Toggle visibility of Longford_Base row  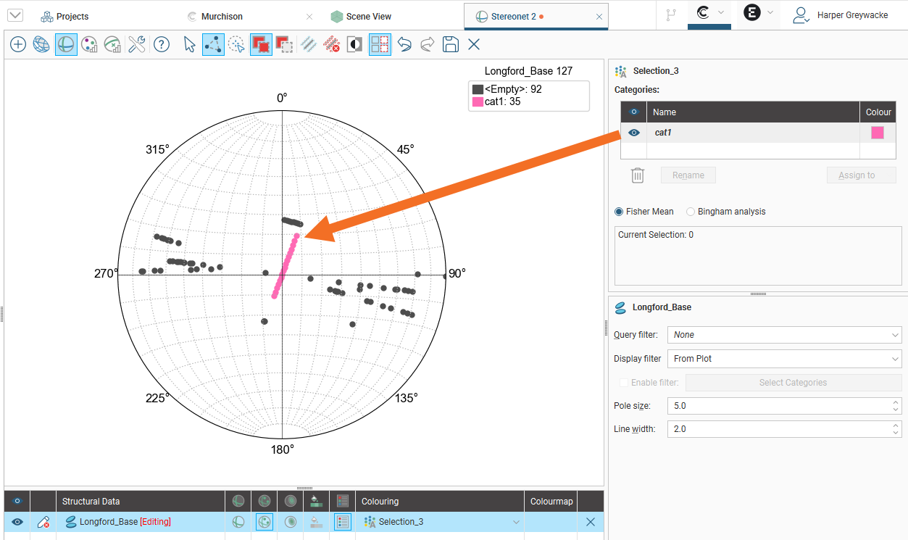(17, 522)
